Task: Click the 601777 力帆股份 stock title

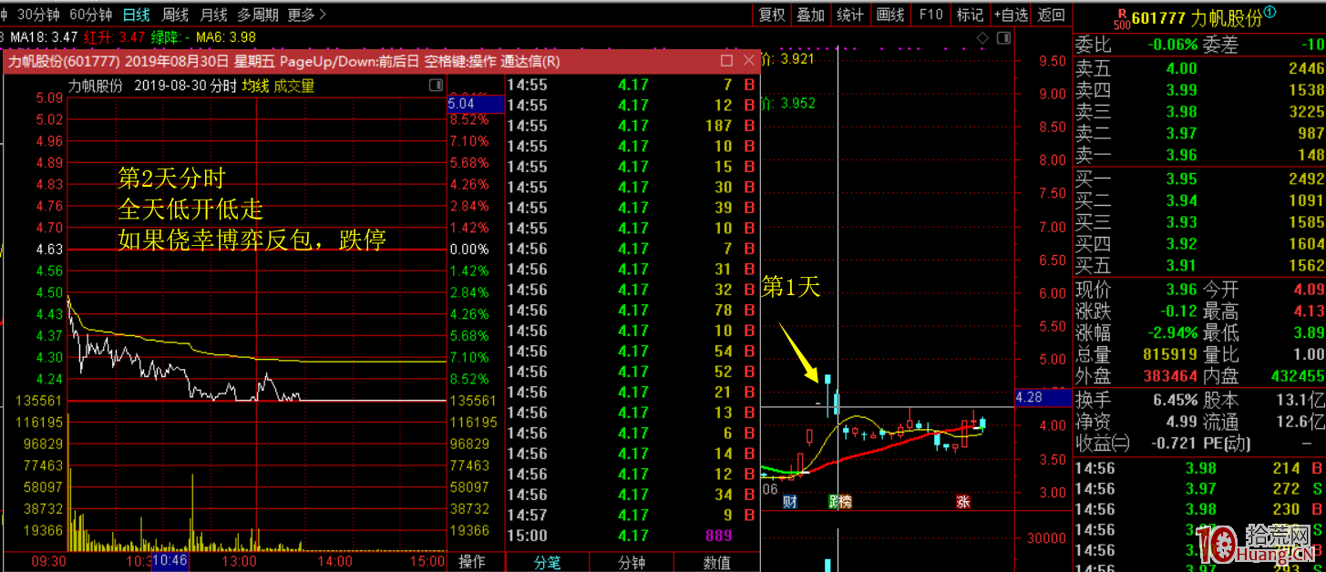Action: tap(1197, 18)
